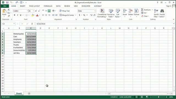Click the Format Painter brush

(9, 16)
